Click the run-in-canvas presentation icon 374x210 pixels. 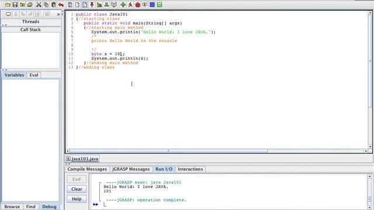coord(145,5)
